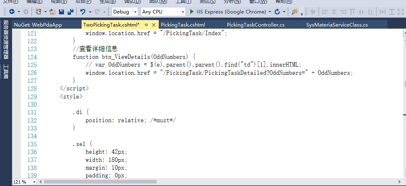Click the Undo arrow icon
The image size is (406, 186).
pyautogui.click(x=83, y=11)
